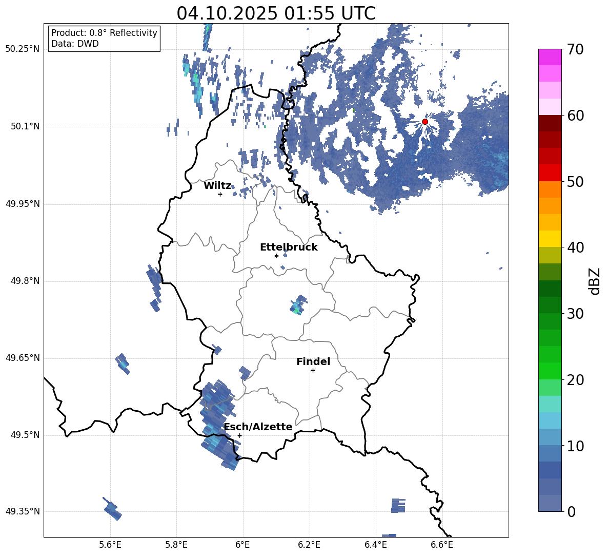Viewport: 607px width, 555px height.
Task: Click the colorbar label 30
Action: [x=575, y=313]
